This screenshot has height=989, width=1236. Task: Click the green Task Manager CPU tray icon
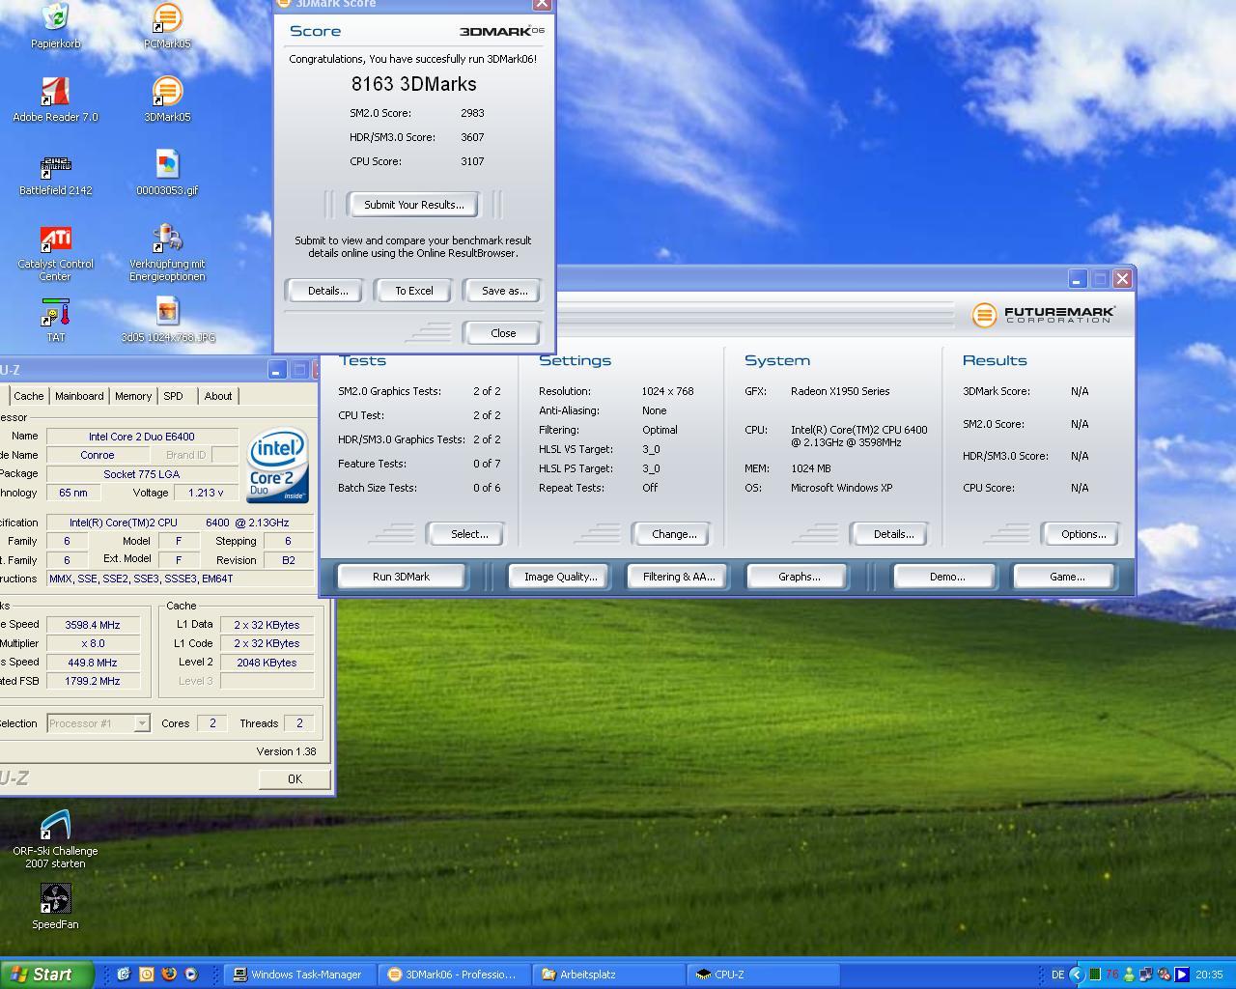1095,975
